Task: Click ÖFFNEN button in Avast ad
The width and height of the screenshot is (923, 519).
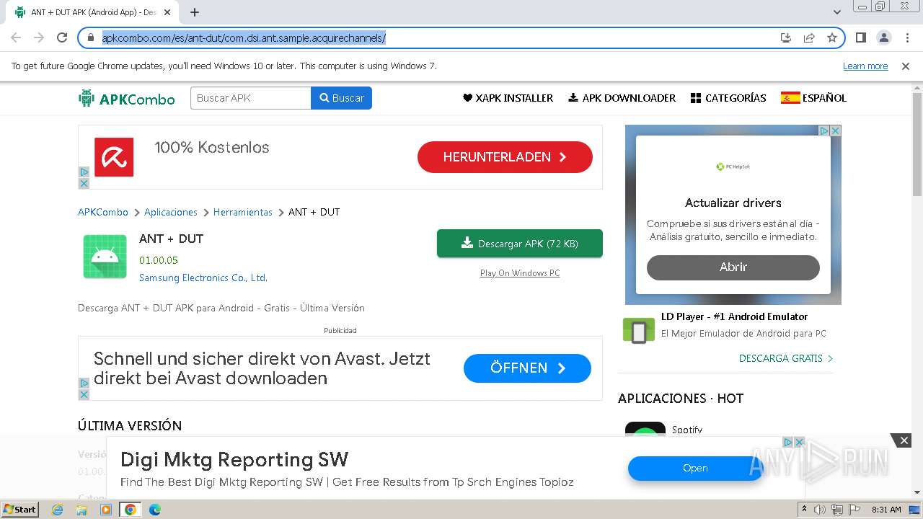Action: [x=527, y=368]
